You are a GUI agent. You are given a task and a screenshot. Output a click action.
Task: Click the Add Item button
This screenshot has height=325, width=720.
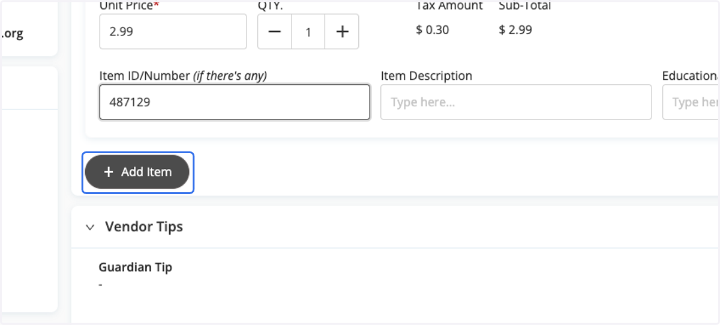(x=137, y=172)
